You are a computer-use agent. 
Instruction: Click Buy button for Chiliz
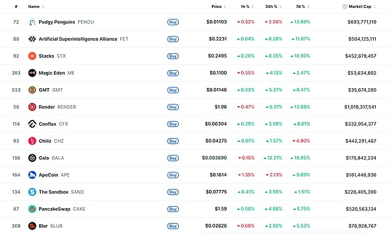click(173, 141)
